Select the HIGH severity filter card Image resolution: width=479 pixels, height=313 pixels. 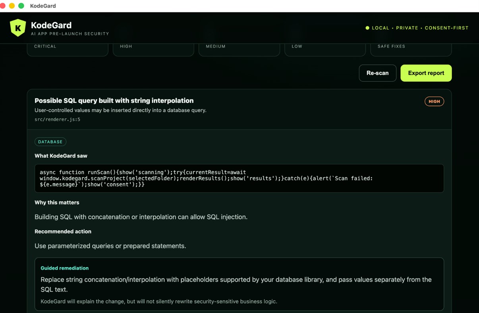[153, 49]
